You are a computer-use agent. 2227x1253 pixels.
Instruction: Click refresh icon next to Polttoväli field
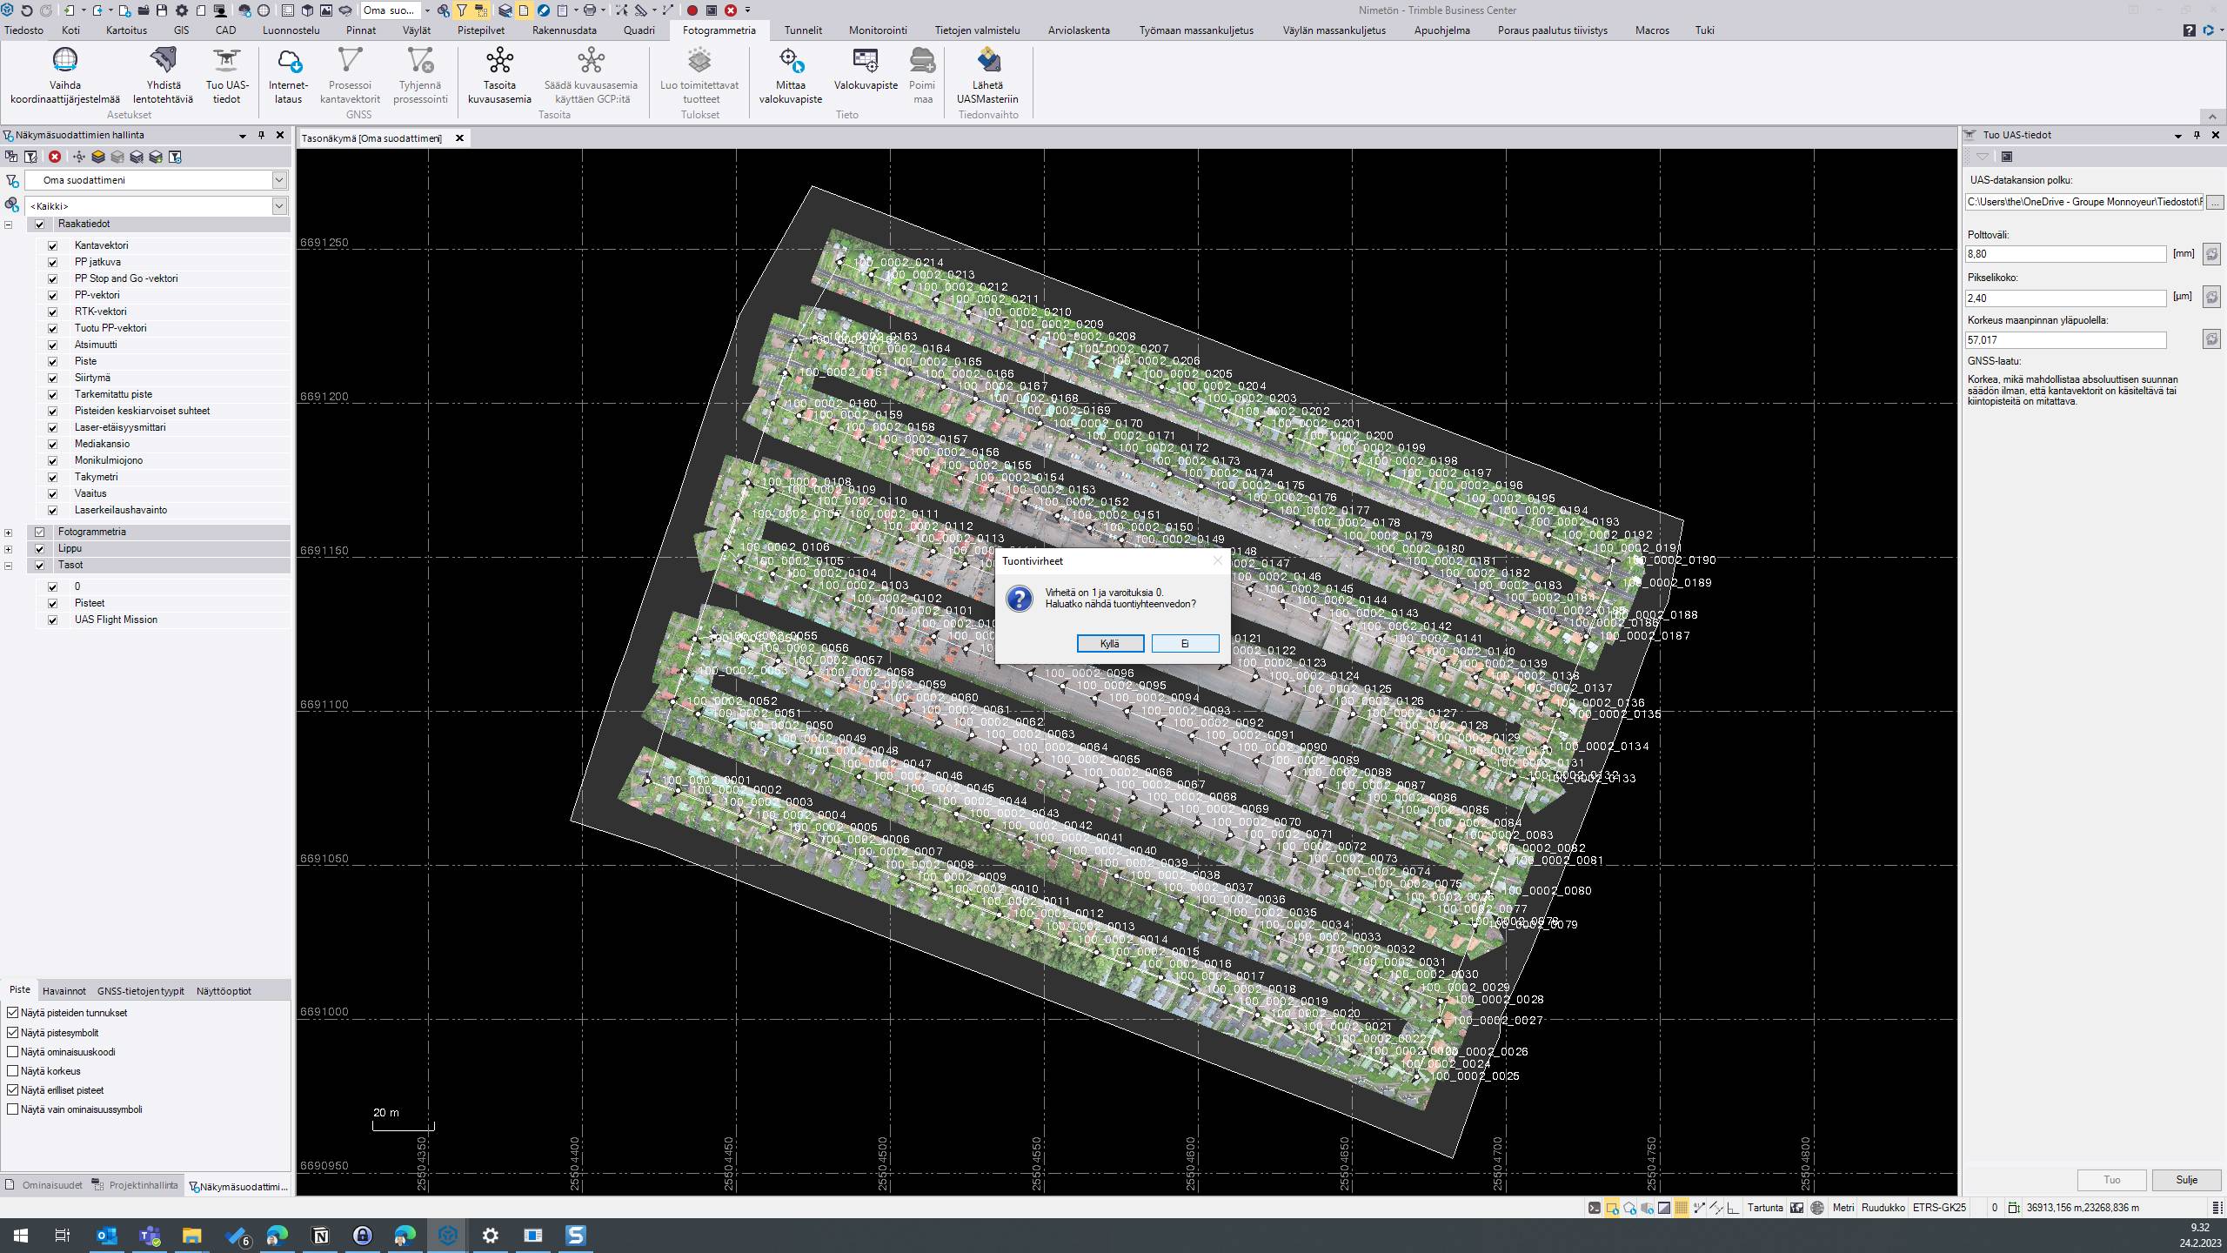coord(2211,254)
